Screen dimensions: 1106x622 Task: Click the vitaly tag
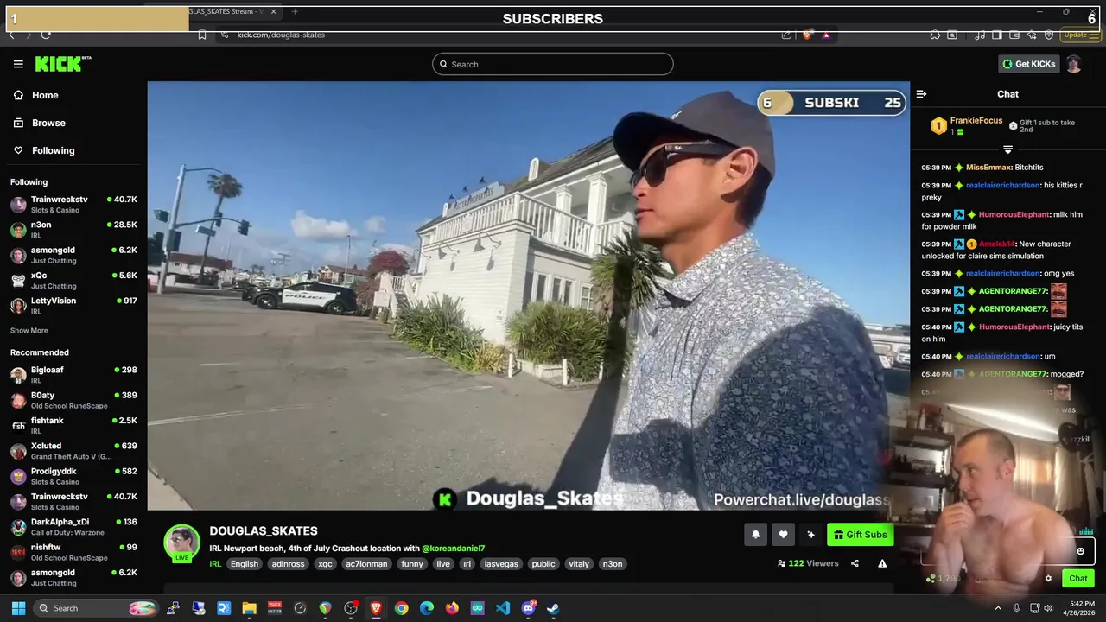(579, 564)
